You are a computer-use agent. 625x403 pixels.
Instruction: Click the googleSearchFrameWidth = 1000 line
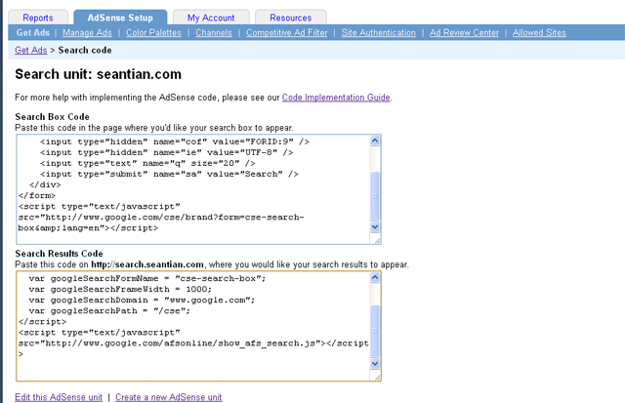120,289
